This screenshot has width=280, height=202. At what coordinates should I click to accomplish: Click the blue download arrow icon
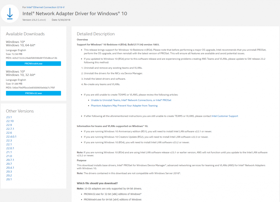pos(10,13)
